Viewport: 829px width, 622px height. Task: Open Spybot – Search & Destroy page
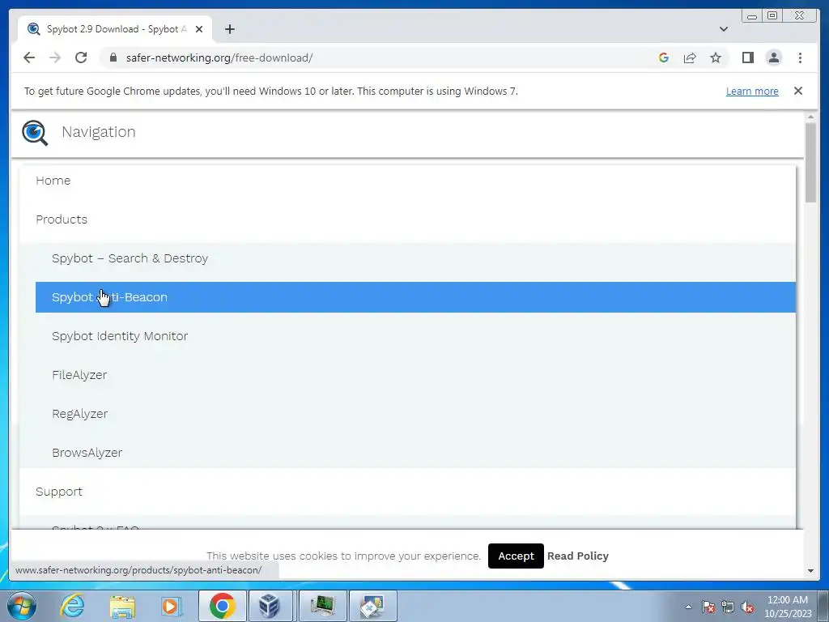click(130, 258)
